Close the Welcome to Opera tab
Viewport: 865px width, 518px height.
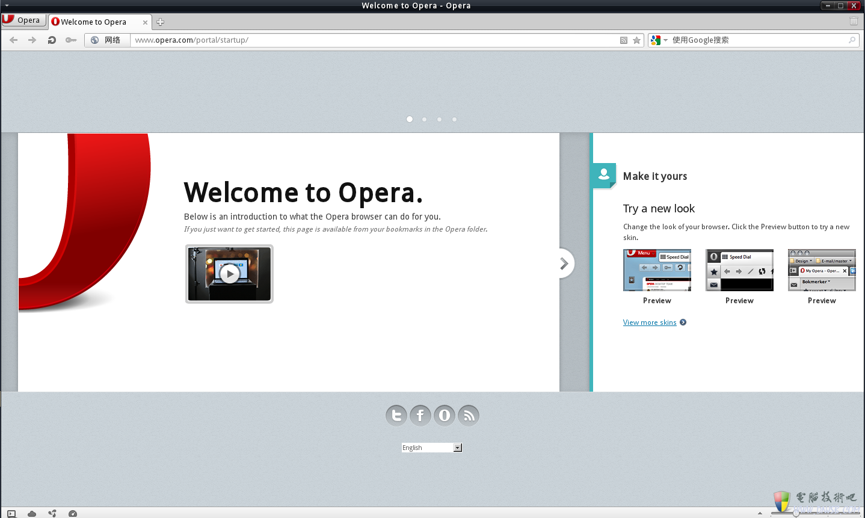(145, 22)
